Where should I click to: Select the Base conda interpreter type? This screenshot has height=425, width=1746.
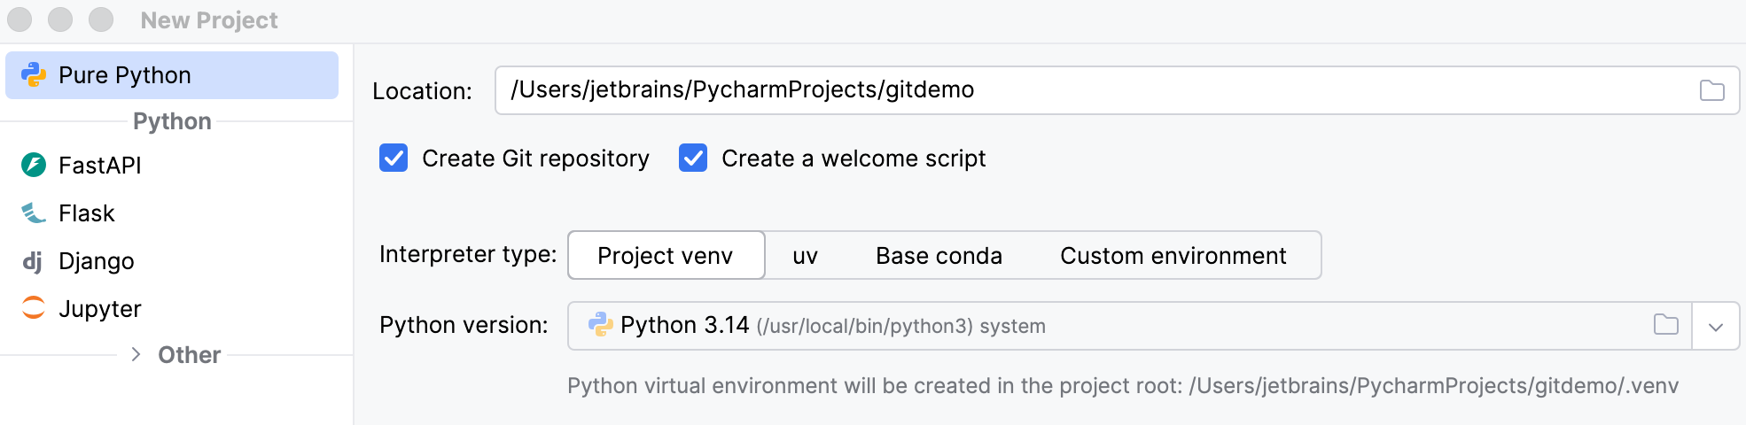click(x=939, y=255)
